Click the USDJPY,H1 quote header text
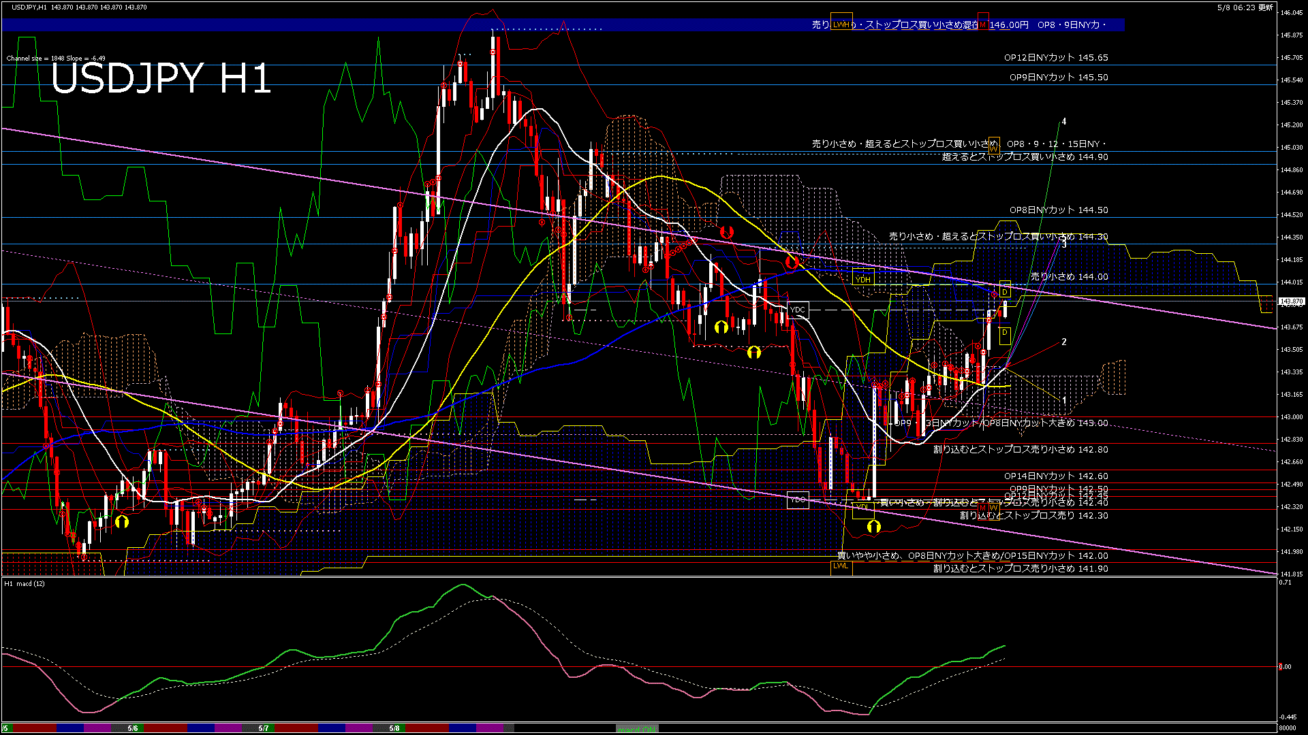This screenshot has width=1308, height=735. pyautogui.click(x=79, y=7)
